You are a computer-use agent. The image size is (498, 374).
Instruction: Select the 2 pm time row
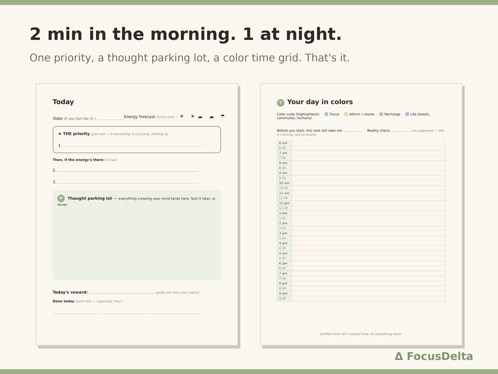pos(361,223)
